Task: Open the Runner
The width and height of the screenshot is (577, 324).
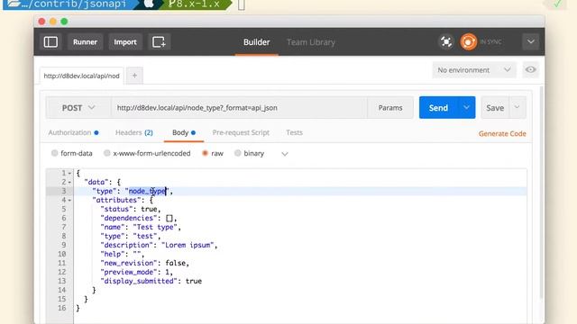Action: (85, 42)
